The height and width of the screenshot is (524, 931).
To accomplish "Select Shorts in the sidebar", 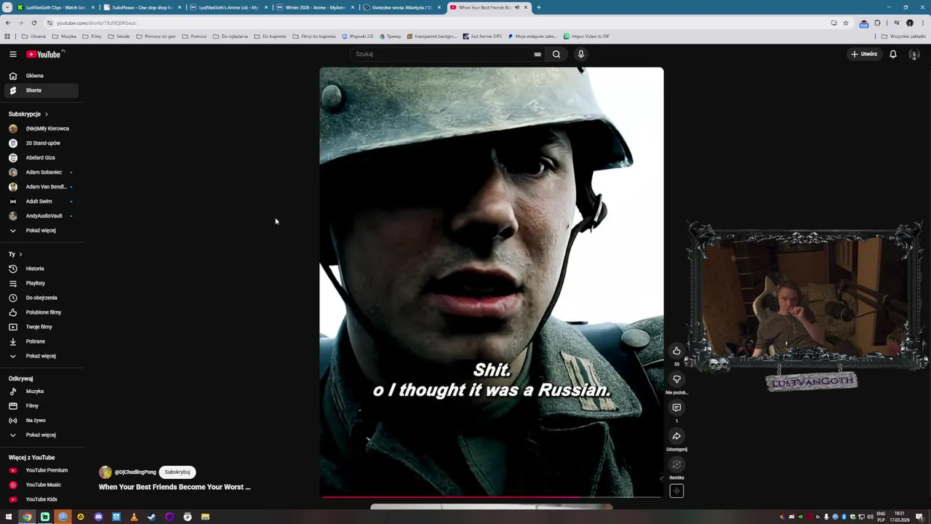I will pos(40,90).
